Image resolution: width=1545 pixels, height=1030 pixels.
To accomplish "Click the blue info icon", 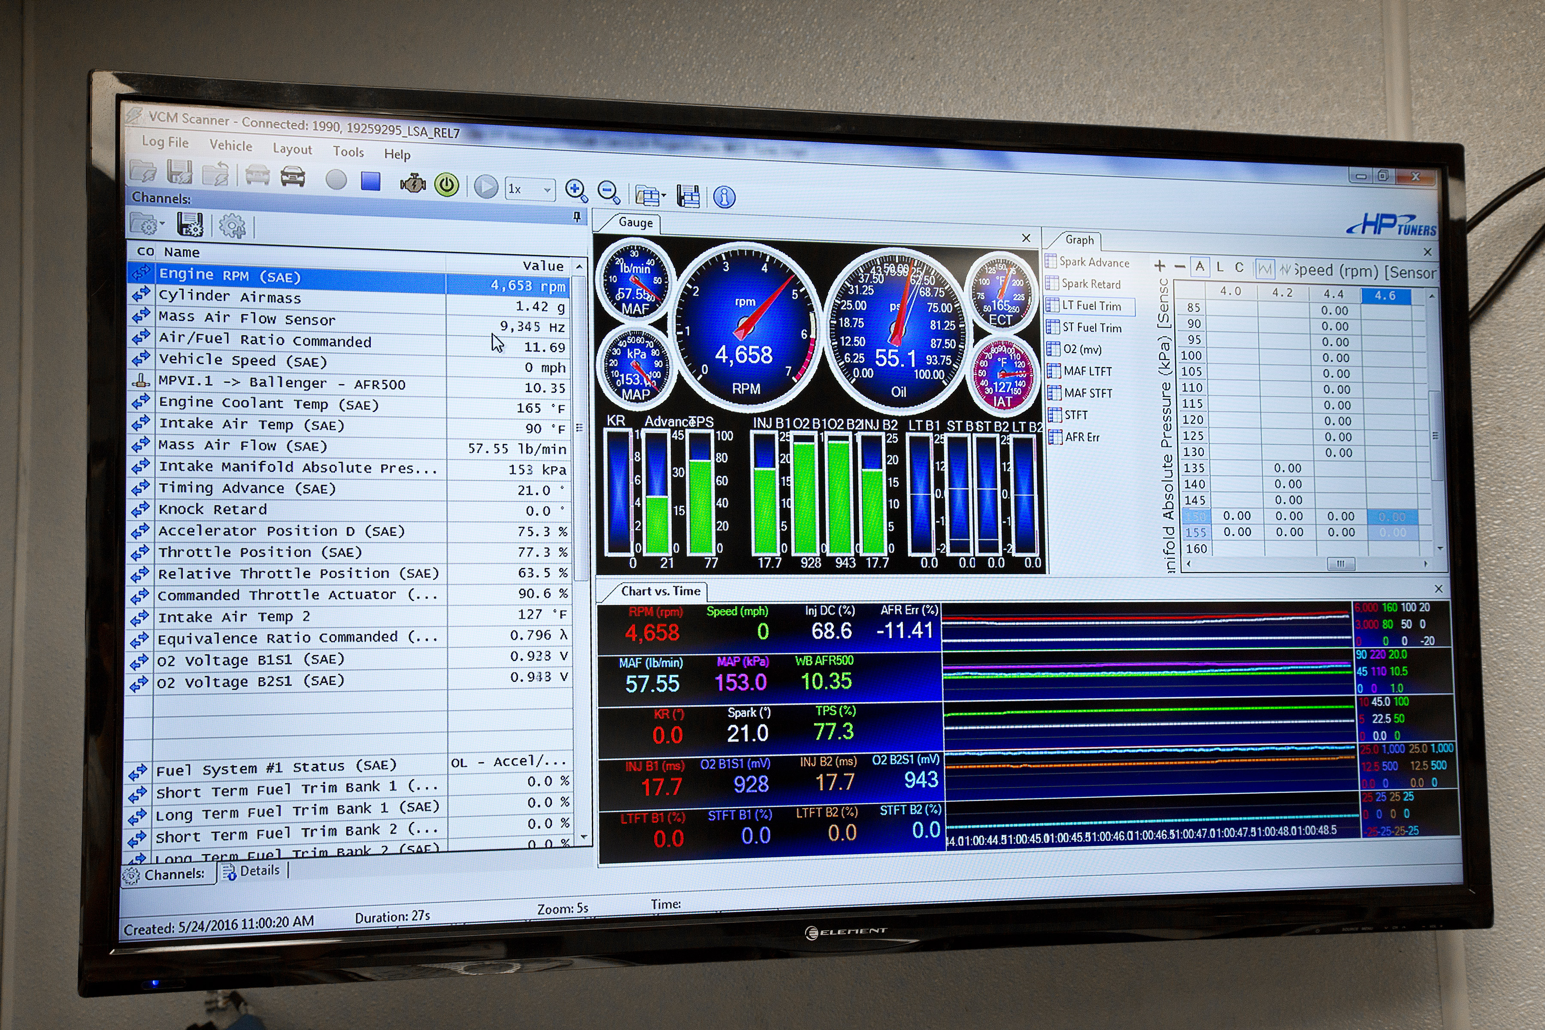I will tap(724, 197).
